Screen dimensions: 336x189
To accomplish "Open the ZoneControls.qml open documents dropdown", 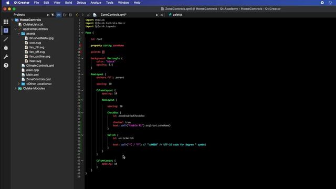I will click(156, 15).
